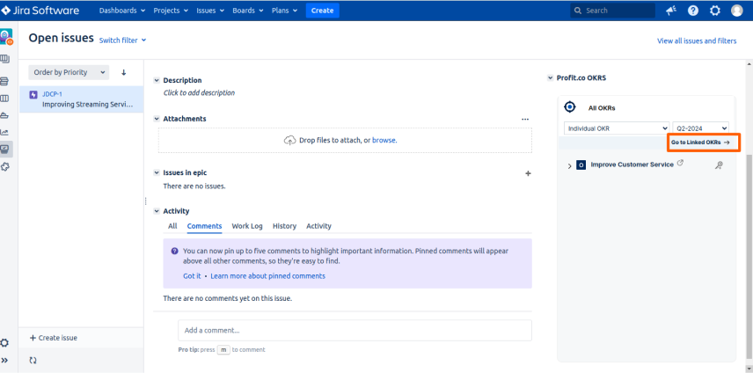The image size is (753, 373).
Task: Switch to the Comments tab
Action: 205,226
